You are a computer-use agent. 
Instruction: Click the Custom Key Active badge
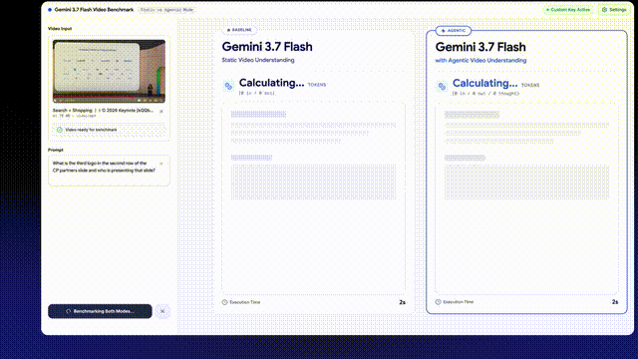[x=568, y=10]
